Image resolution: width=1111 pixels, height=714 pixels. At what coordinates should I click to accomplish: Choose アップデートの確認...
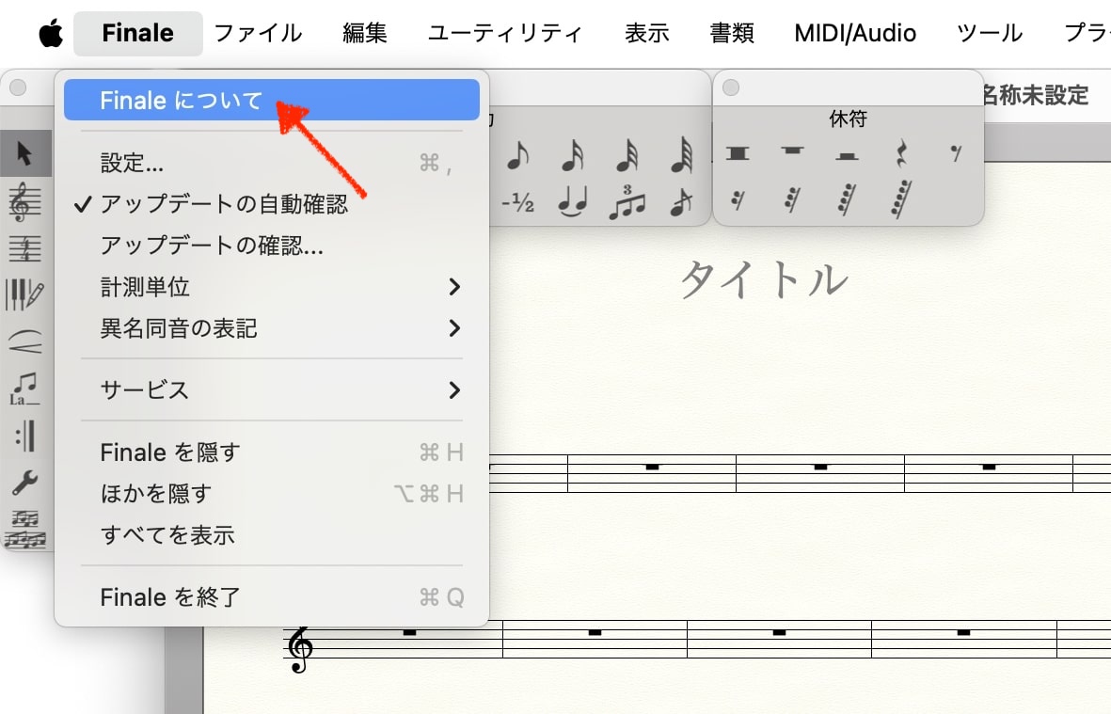271,246
